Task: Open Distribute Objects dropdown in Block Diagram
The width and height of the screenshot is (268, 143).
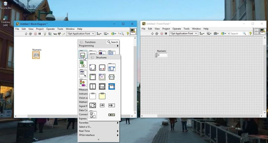Action: [x=106, y=34]
